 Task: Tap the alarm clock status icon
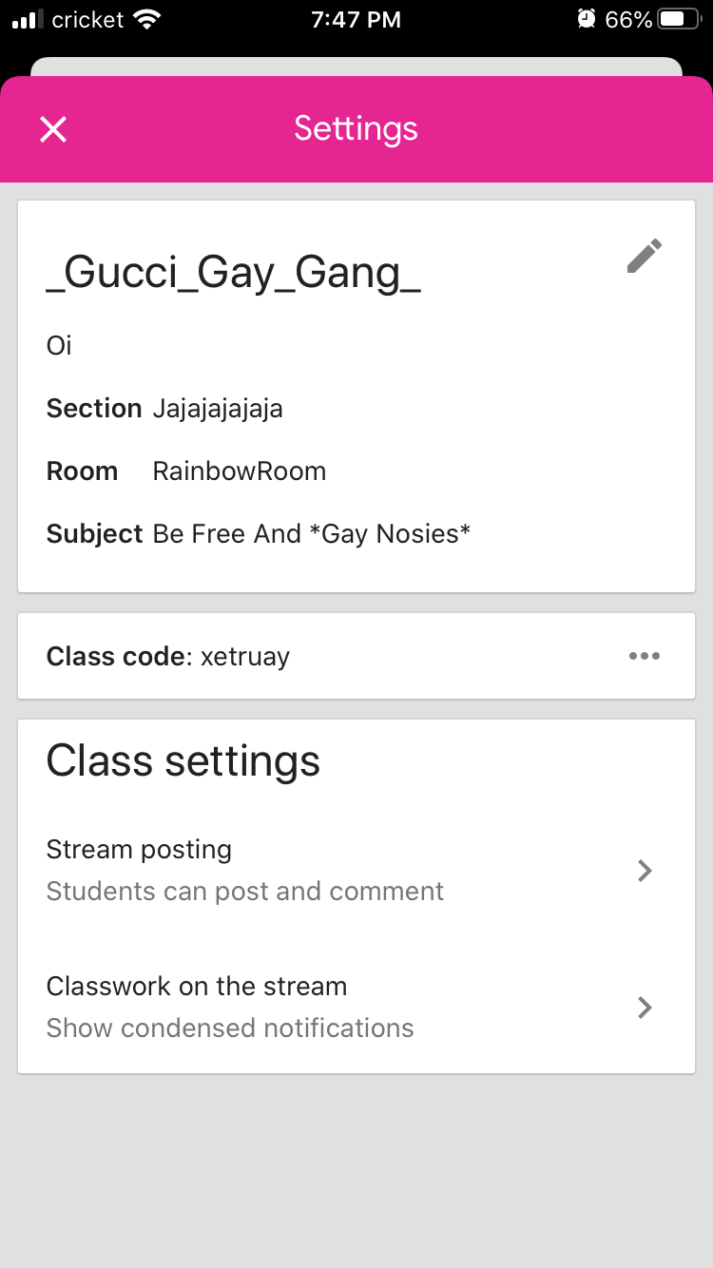tap(587, 19)
